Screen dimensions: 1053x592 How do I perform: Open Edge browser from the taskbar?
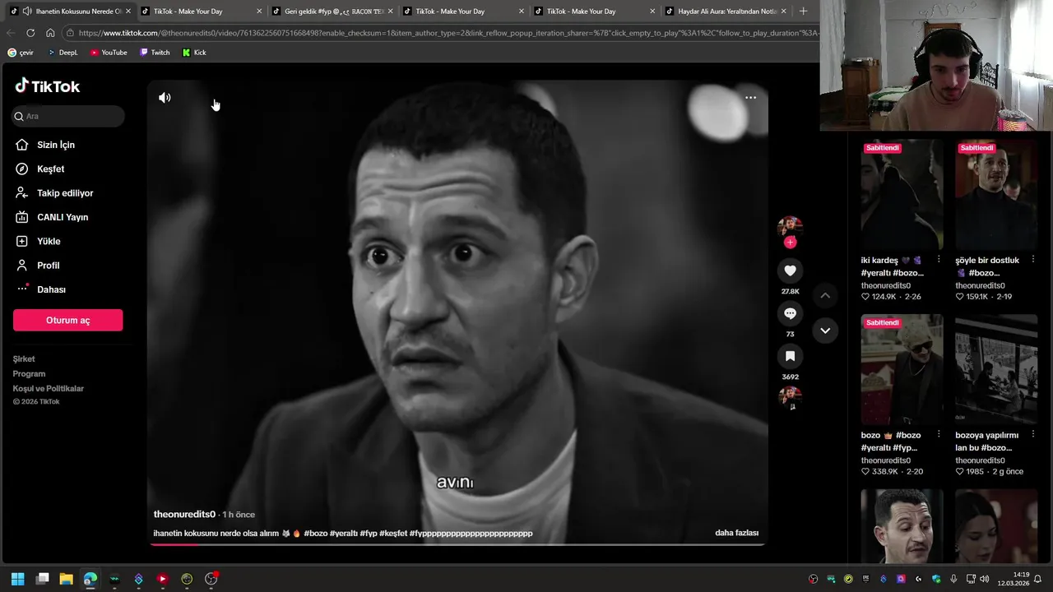90,579
